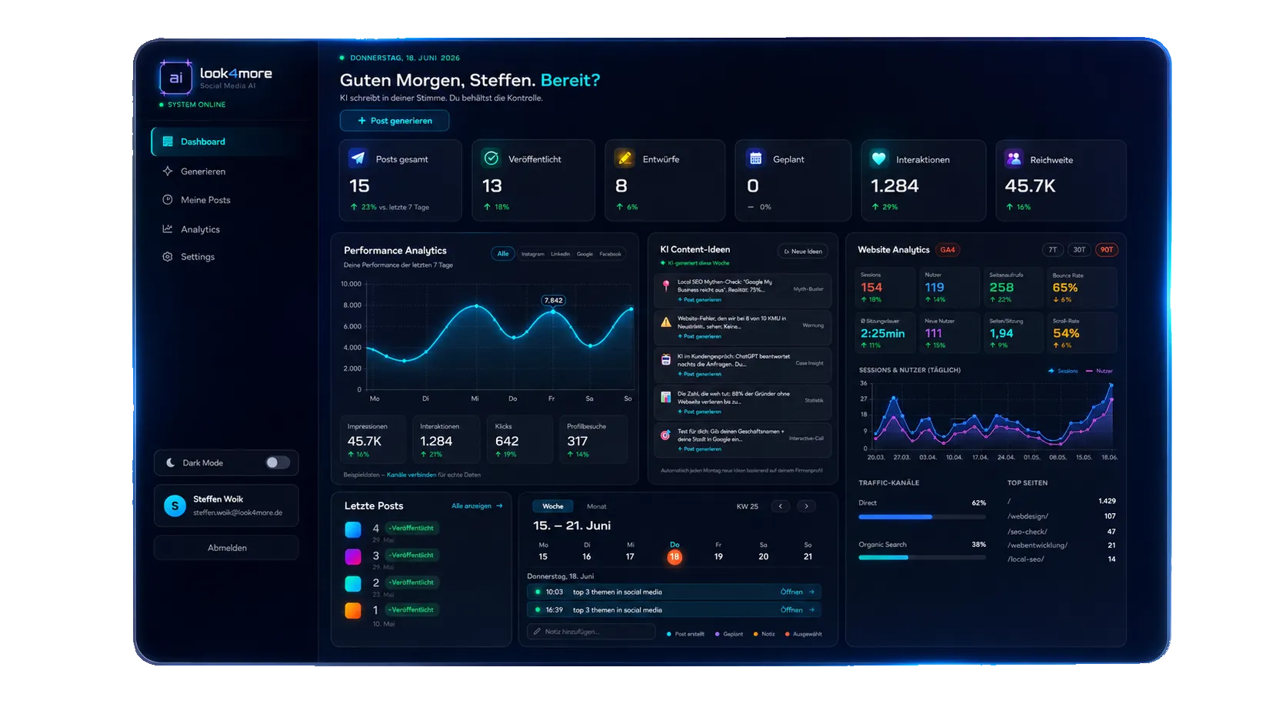Viewport: 1286px width, 724px height.
Task: Go to previous week with left chevron
Action: 781,506
